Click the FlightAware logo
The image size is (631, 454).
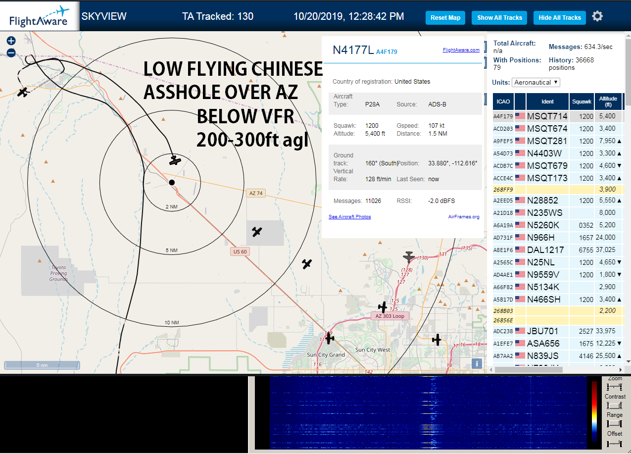coord(40,16)
